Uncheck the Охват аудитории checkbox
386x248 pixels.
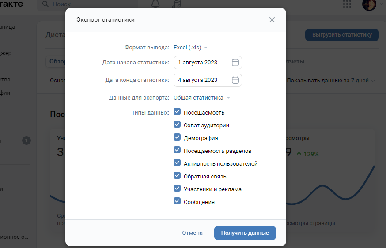(177, 125)
